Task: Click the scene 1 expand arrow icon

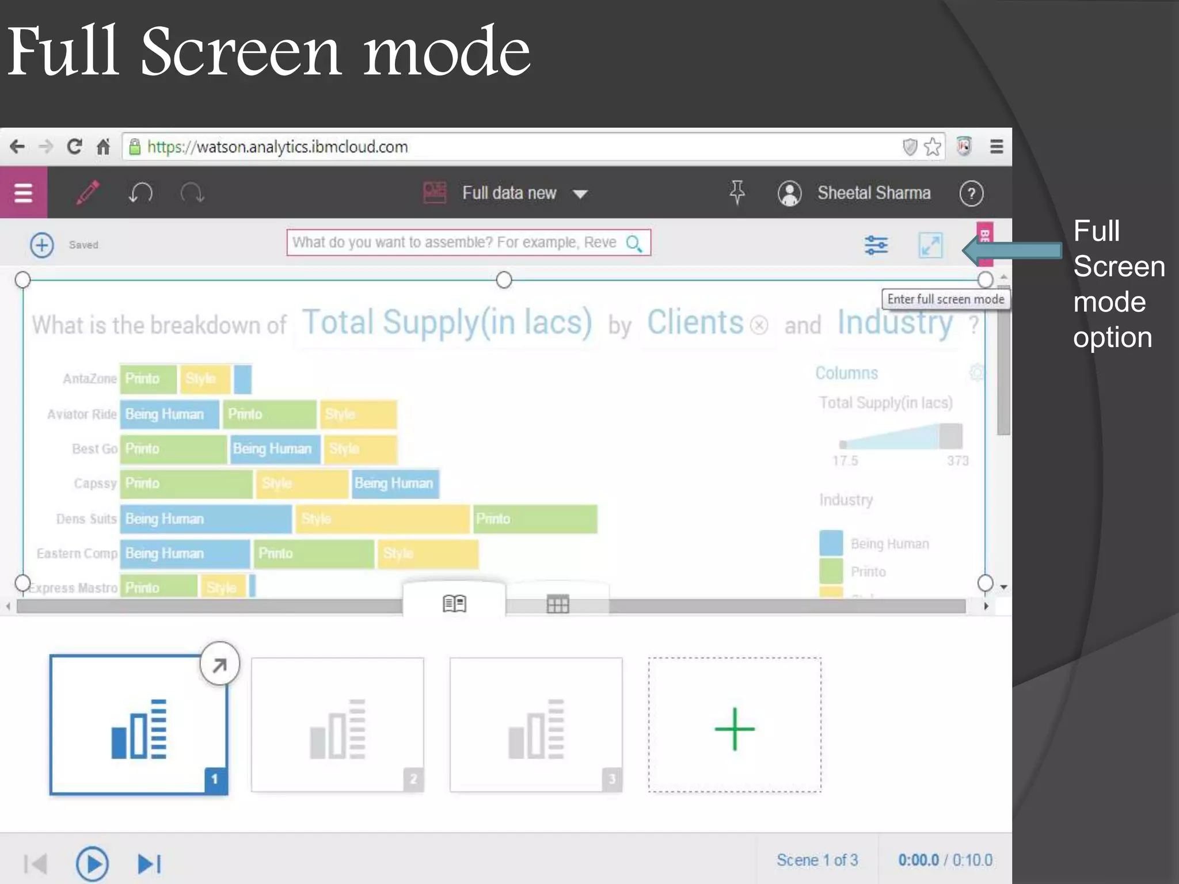Action: 219,665
